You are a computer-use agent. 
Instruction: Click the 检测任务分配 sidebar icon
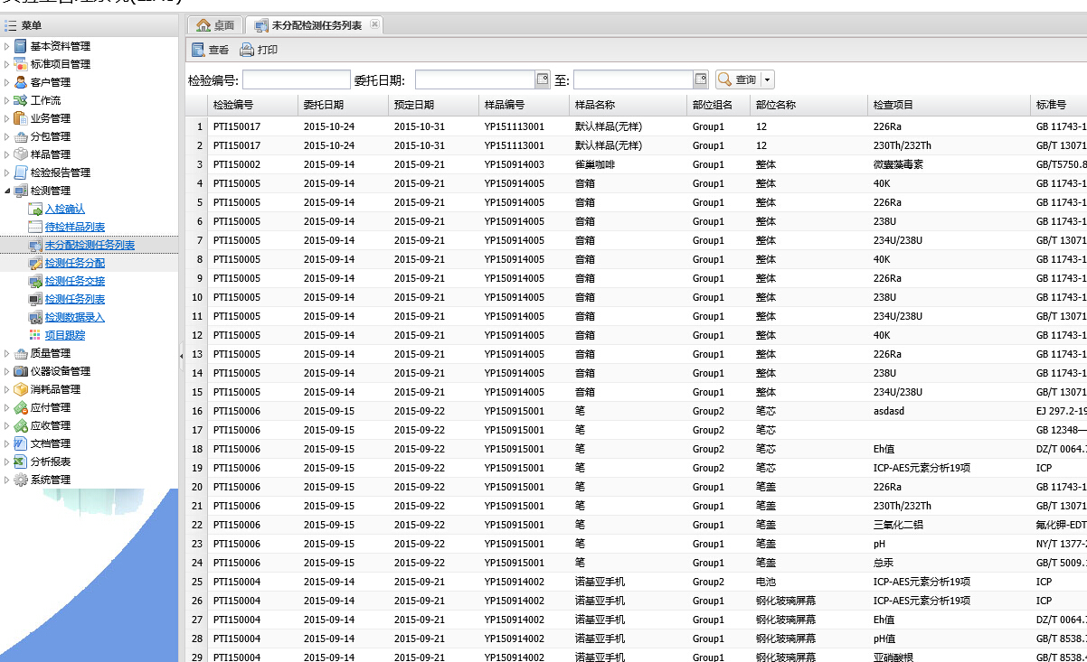[35, 263]
